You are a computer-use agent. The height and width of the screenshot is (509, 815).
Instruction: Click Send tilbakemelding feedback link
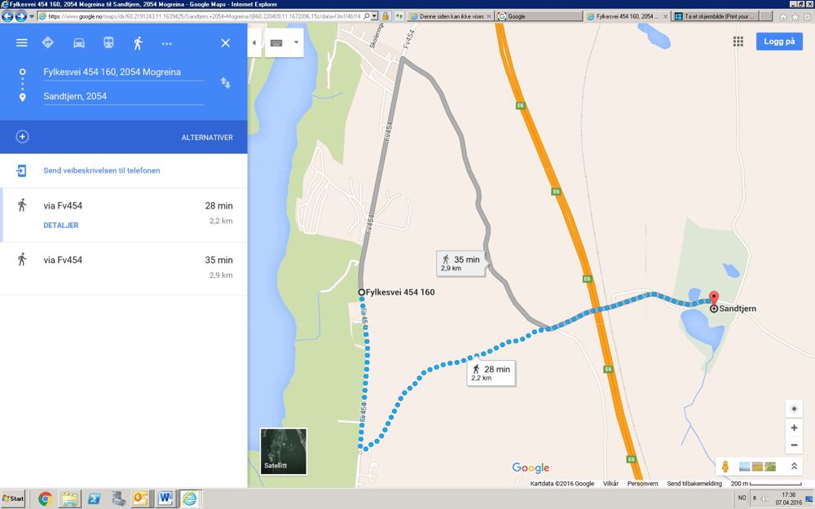pyautogui.click(x=694, y=484)
